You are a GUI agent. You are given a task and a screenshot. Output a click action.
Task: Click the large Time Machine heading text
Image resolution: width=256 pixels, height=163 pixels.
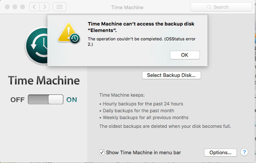coord(44,80)
